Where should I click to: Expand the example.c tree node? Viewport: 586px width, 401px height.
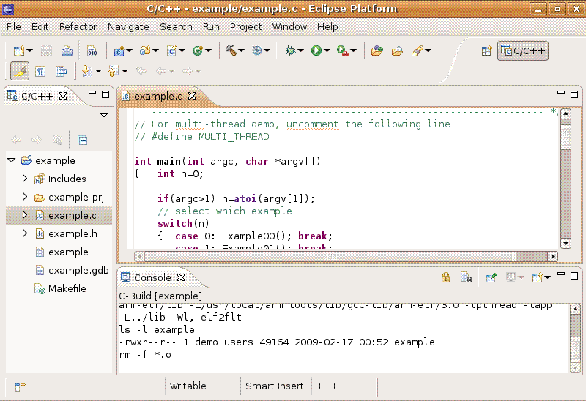pos(25,215)
